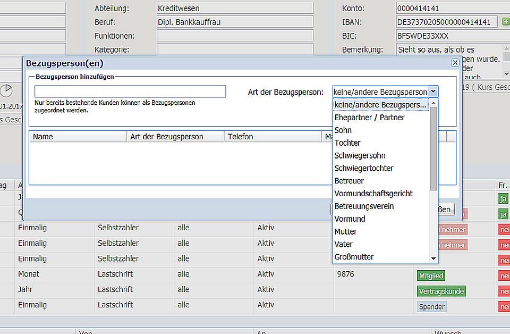The width and height of the screenshot is (510, 334).
Task: Focus the Bezugsperson hinzufügen text field
Action: tap(130, 91)
